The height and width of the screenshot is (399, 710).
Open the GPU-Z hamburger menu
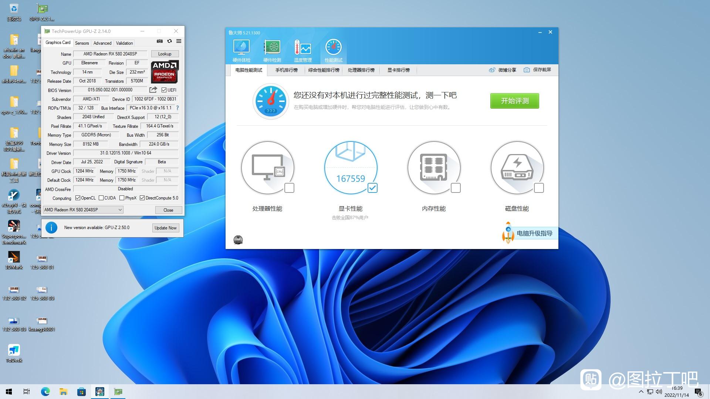[179, 41]
